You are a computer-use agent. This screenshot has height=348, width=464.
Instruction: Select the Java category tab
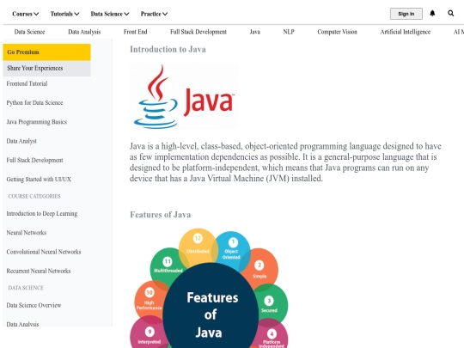(x=255, y=32)
